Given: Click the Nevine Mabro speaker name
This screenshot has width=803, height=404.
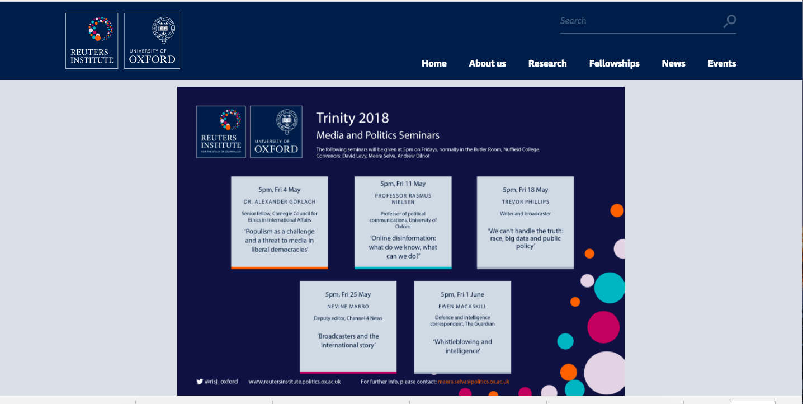Looking at the screenshot, I should click(348, 306).
